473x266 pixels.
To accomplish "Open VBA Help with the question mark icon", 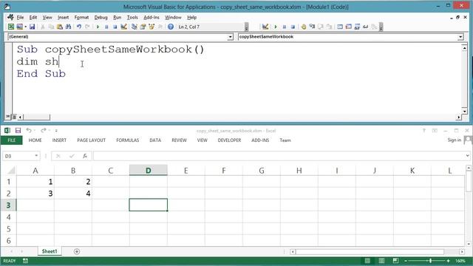I will click(x=171, y=27).
